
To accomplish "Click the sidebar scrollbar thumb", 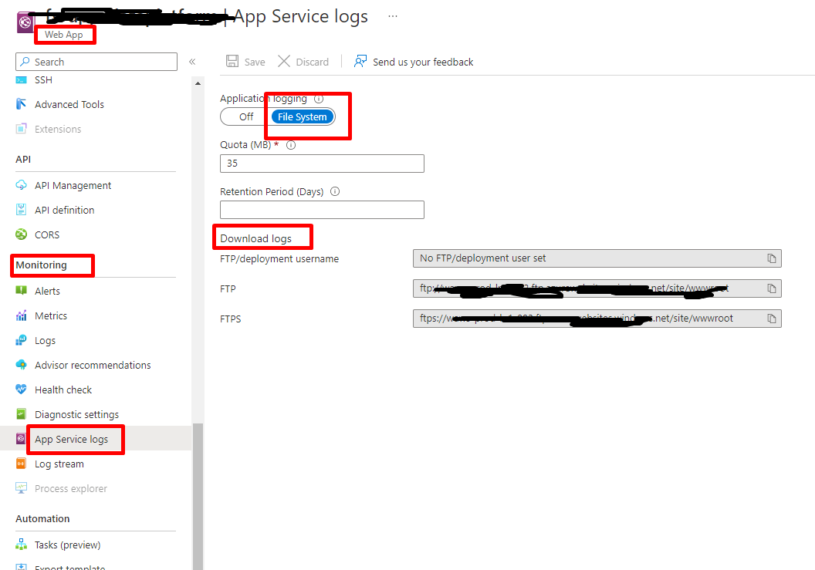I will click(198, 496).
